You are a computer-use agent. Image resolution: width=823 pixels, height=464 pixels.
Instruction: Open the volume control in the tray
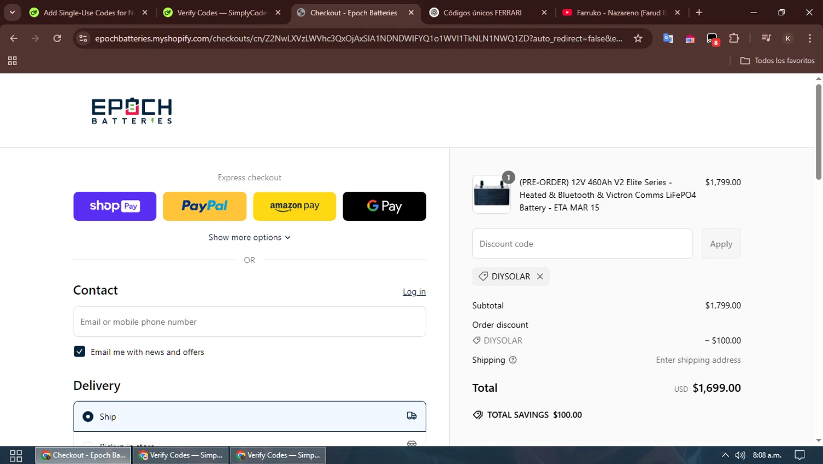pos(740,455)
